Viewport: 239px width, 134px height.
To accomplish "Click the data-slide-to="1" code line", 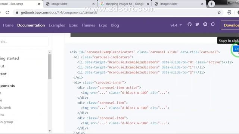I will [x=141, y=67].
